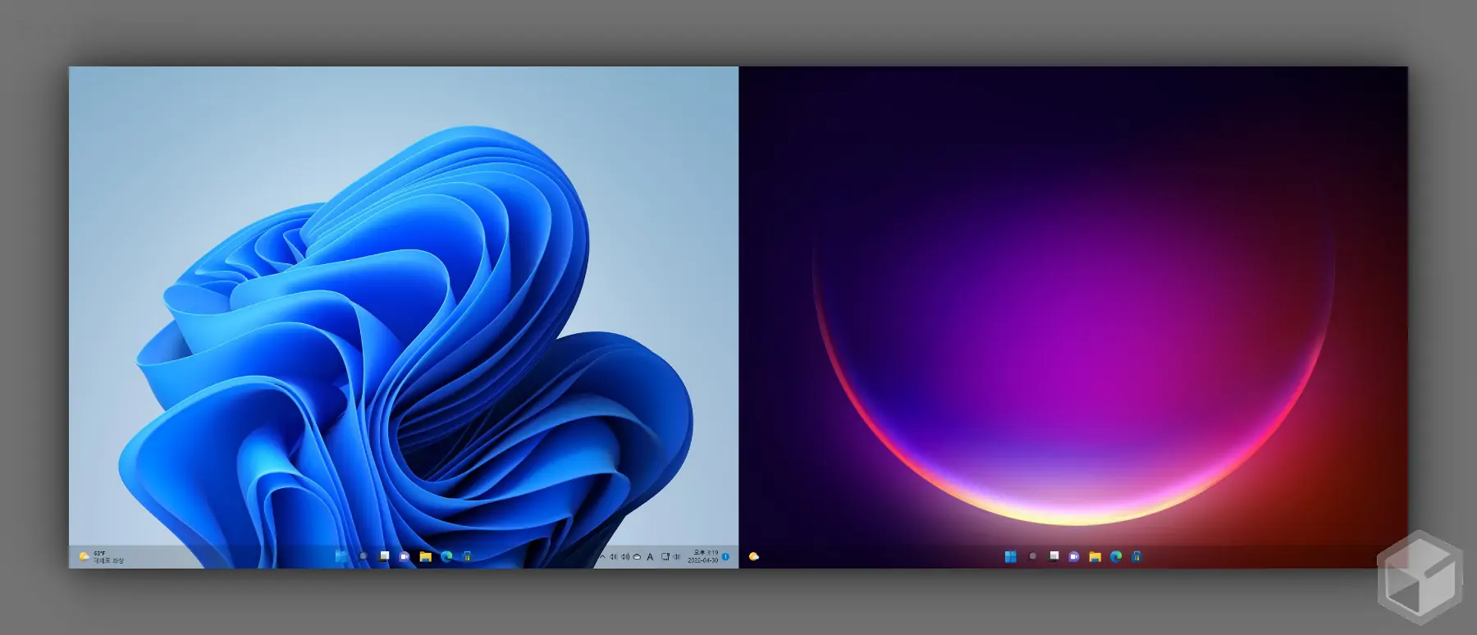Expand the hidden system tray icons chevron
Viewport: 1477px width, 635px height.
coord(601,556)
